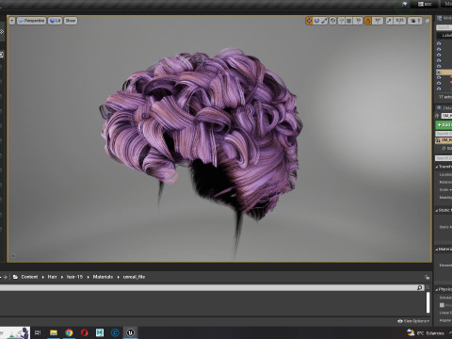452x339 pixels.
Task: Select unreal_file folder in breadcrumb
Action: tap(134, 277)
